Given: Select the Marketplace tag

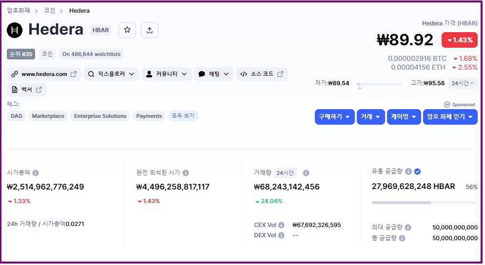Looking at the screenshot, I should coord(48,116).
